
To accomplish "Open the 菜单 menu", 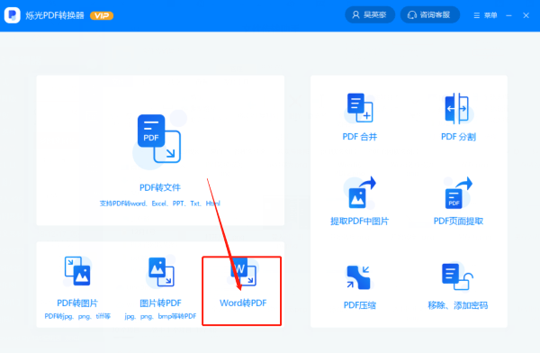I will tap(486, 15).
